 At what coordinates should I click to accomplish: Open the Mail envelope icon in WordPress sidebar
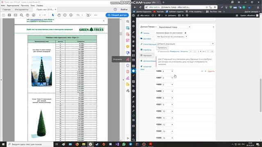[x=133, y=51]
